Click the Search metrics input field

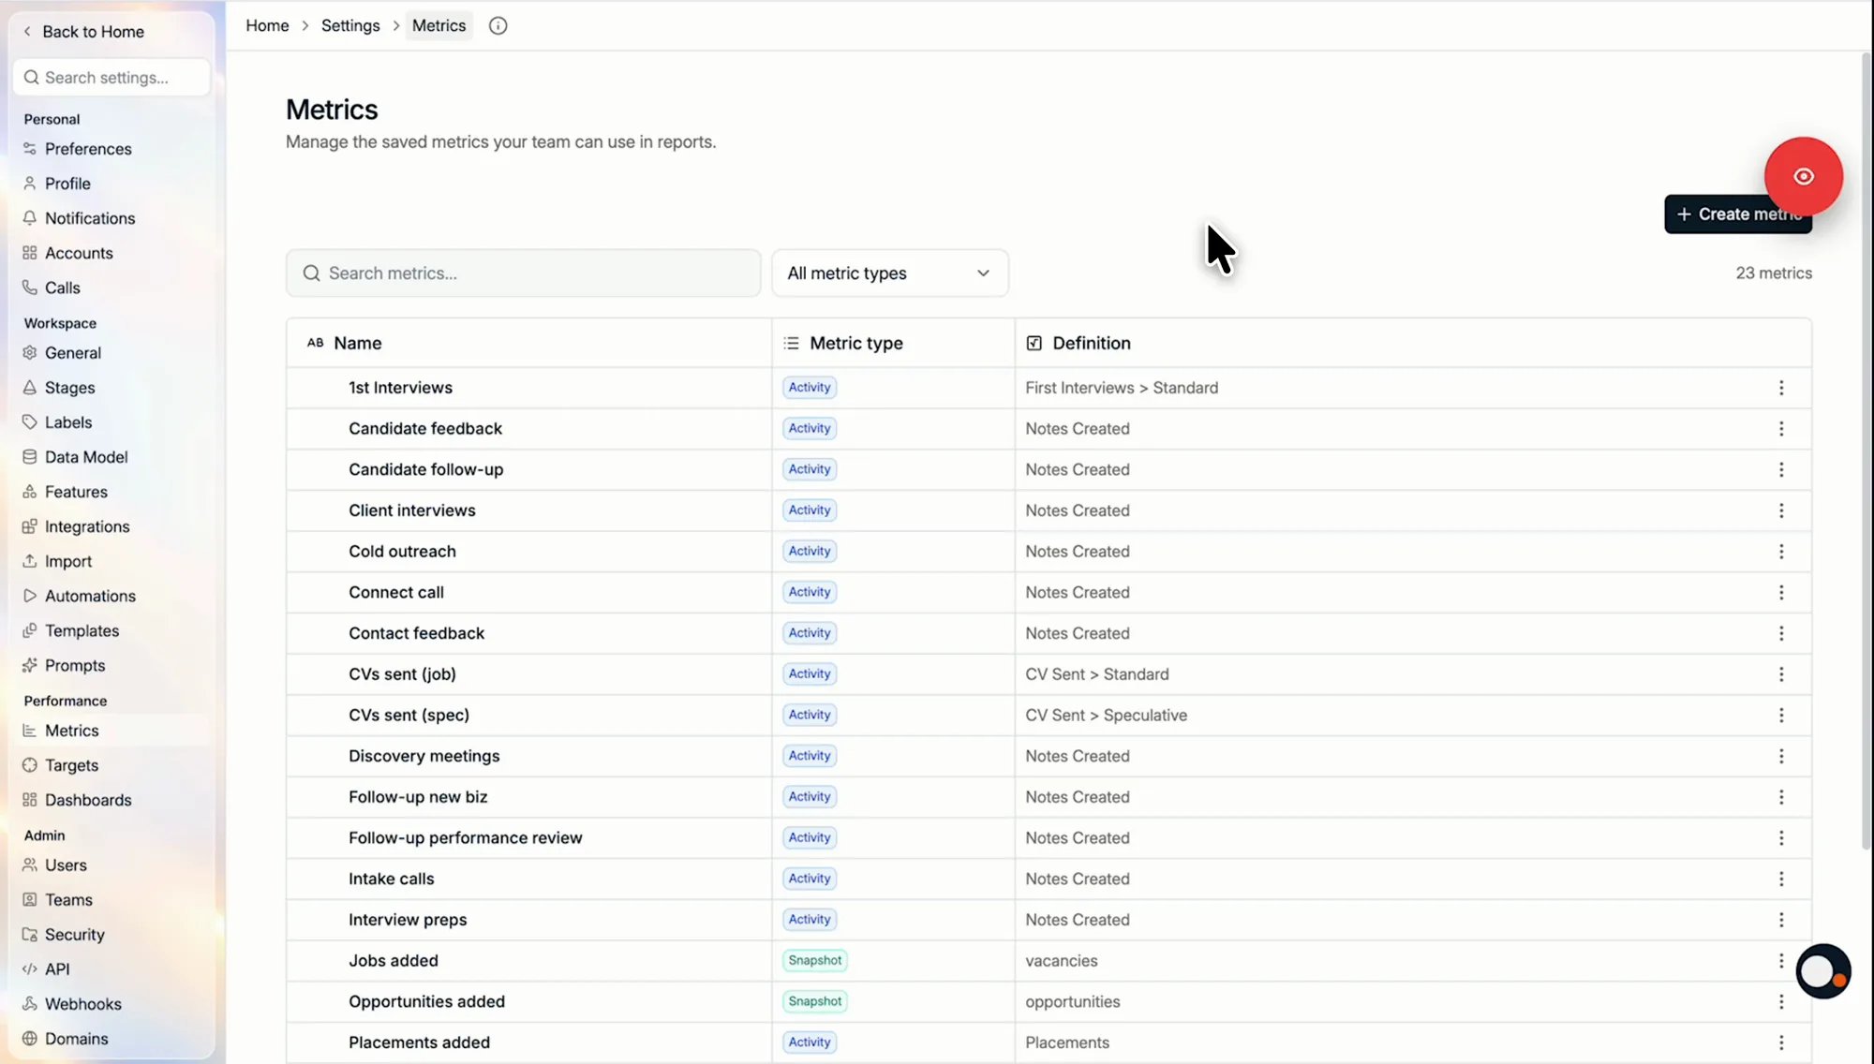[523, 273]
